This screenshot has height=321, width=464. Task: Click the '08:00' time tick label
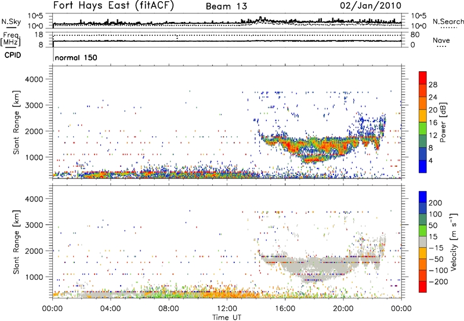pyautogui.click(x=169, y=309)
